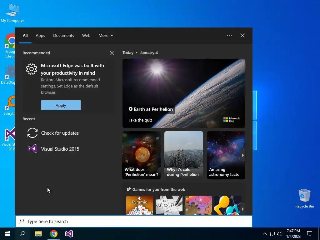Launch Google Chrome from the taskbar
The height and width of the screenshot is (240, 320).
coord(54,234)
